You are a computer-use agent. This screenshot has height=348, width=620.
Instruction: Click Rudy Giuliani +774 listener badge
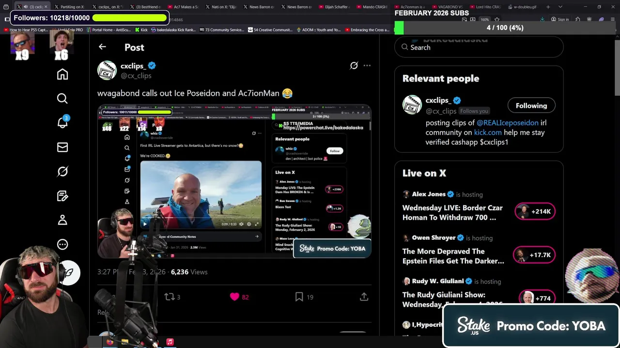click(x=537, y=298)
